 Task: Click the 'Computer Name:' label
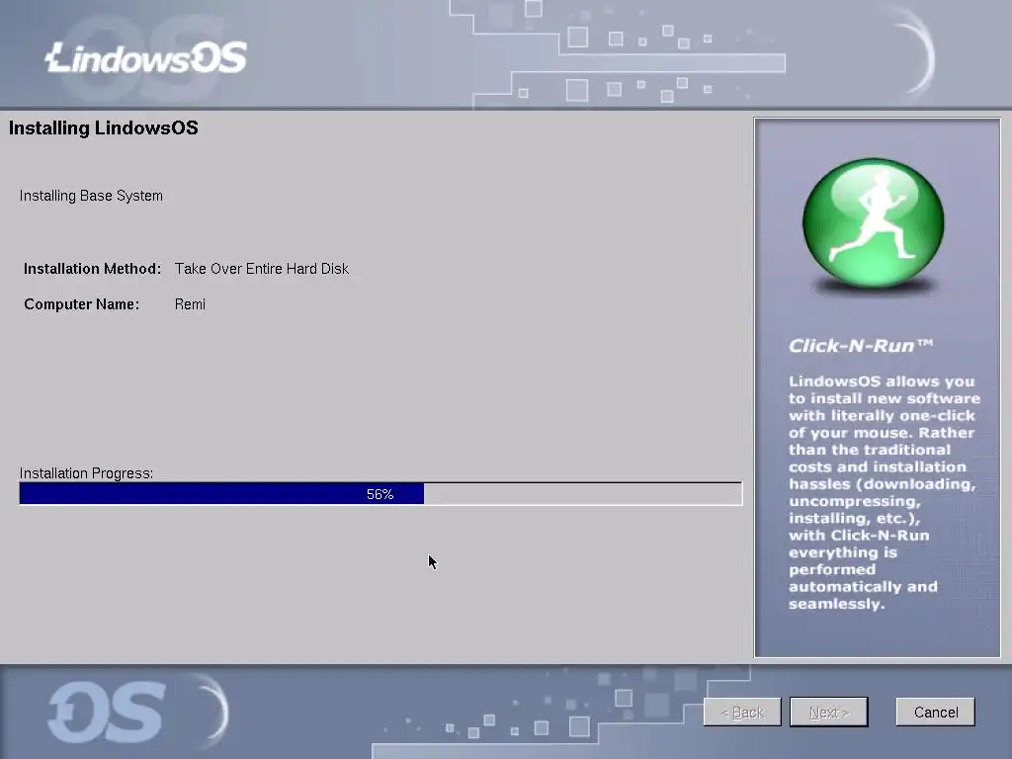(x=81, y=304)
